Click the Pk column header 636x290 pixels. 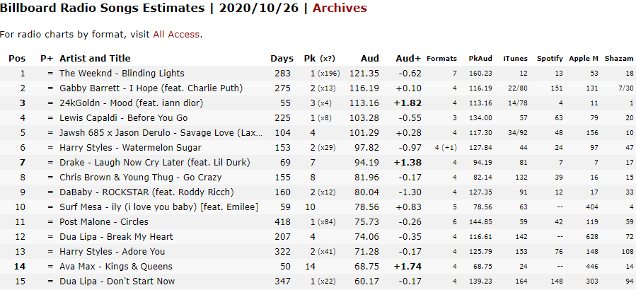(x=310, y=59)
